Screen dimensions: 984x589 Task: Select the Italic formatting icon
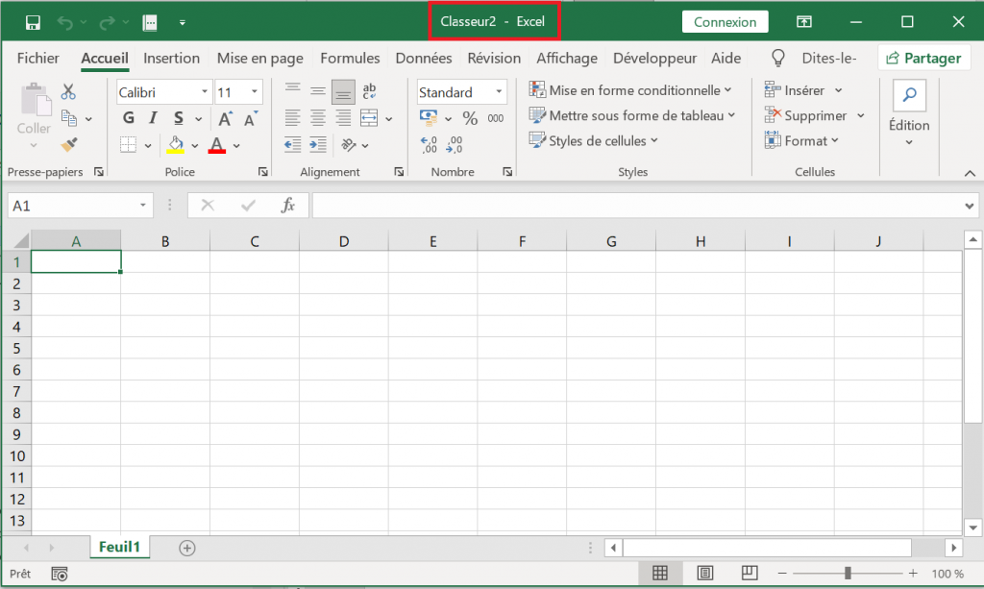coord(151,116)
